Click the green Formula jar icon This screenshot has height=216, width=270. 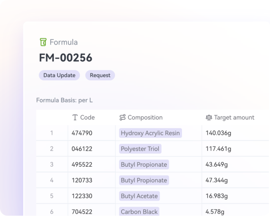43,42
